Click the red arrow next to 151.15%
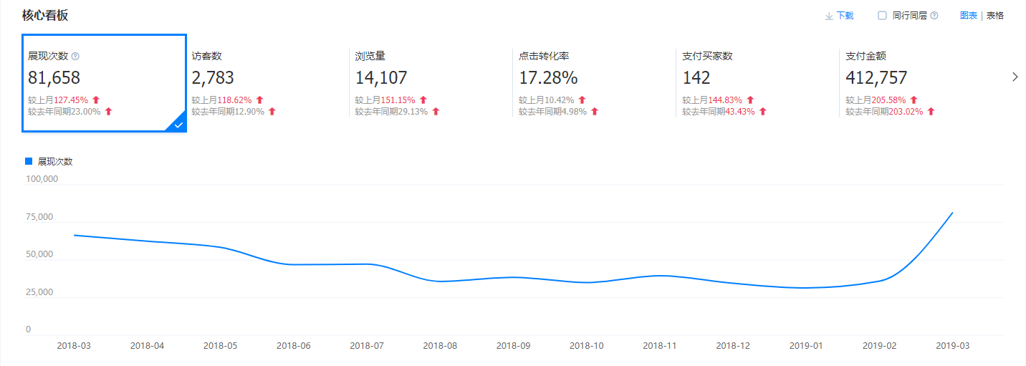 [x=423, y=100]
